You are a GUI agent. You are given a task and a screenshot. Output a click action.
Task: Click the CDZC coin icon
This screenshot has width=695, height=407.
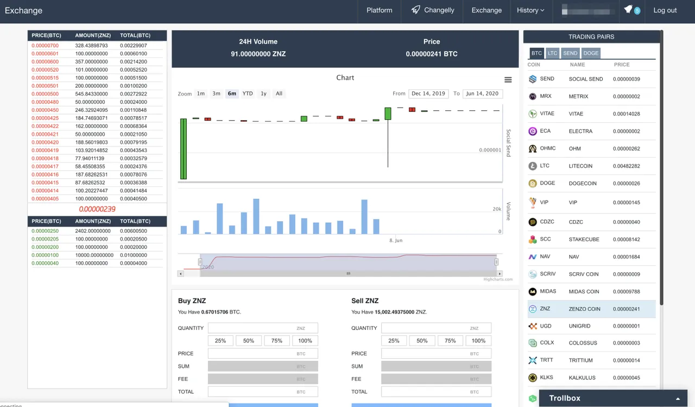tap(533, 222)
